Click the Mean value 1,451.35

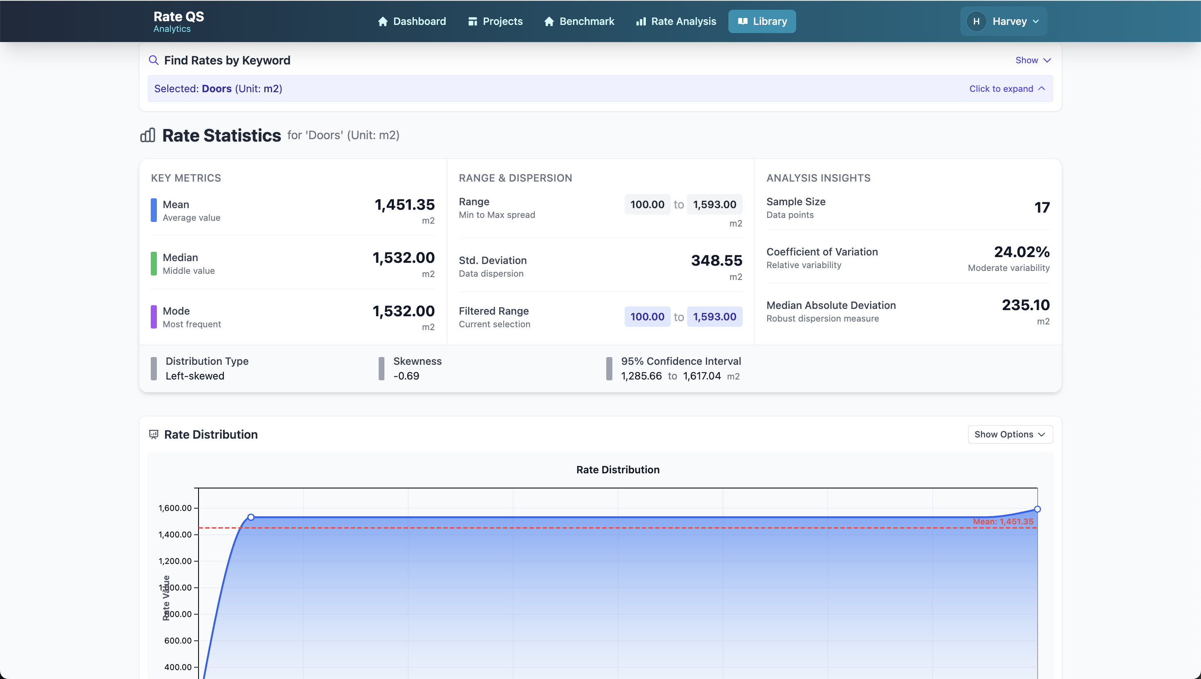pyautogui.click(x=404, y=204)
